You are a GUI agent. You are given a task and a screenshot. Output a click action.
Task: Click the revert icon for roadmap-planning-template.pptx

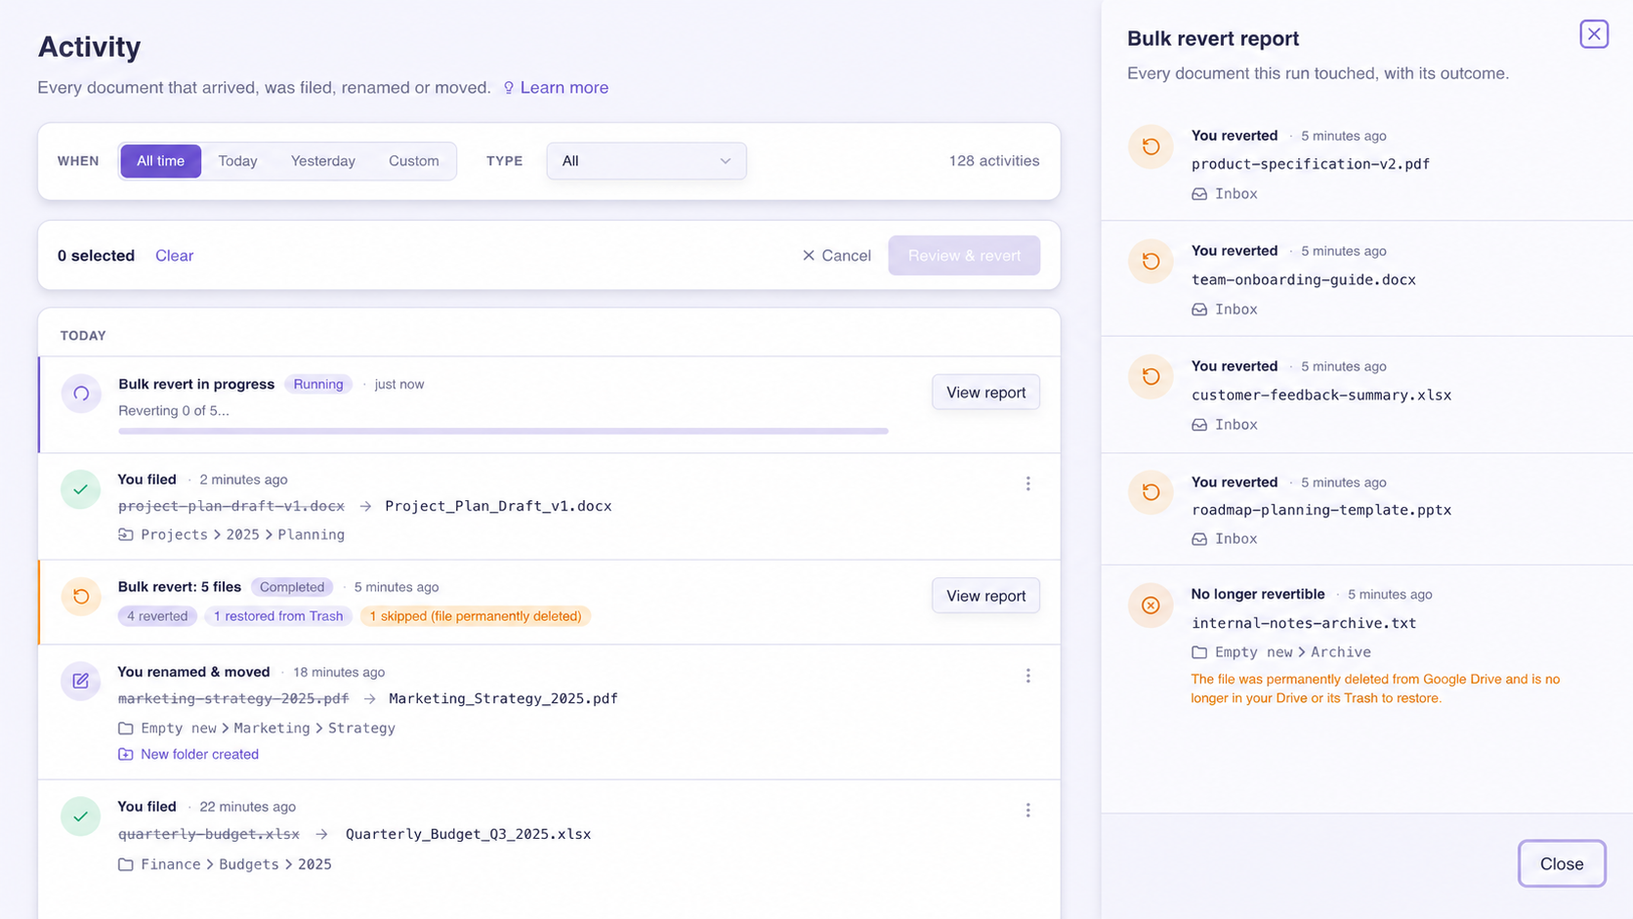point(1151,492)
